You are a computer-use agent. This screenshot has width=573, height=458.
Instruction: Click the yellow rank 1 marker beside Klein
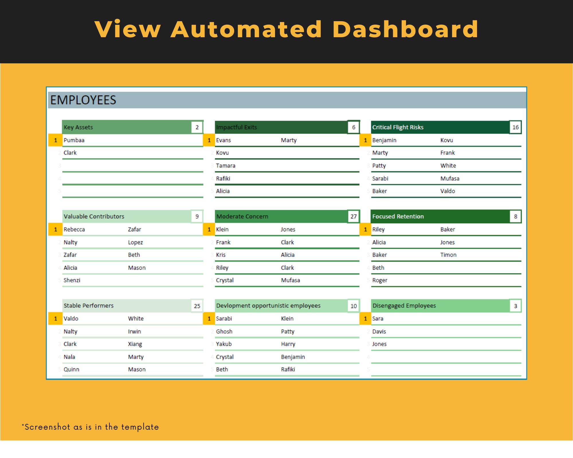(209, 229)
